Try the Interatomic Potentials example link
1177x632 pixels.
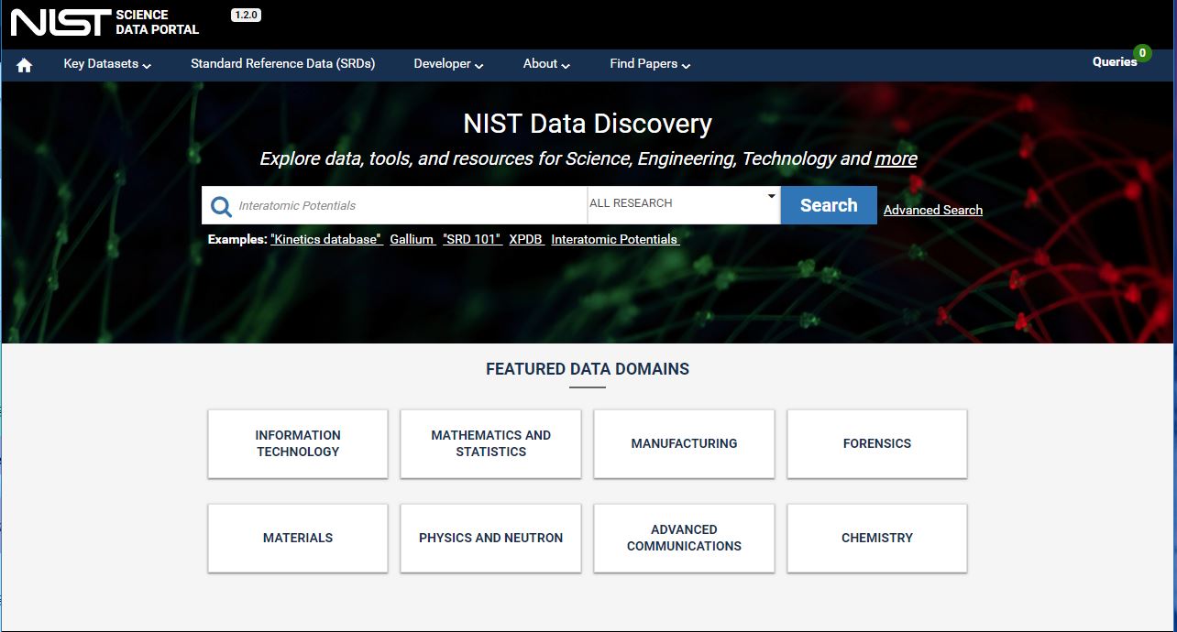[615, 239]
